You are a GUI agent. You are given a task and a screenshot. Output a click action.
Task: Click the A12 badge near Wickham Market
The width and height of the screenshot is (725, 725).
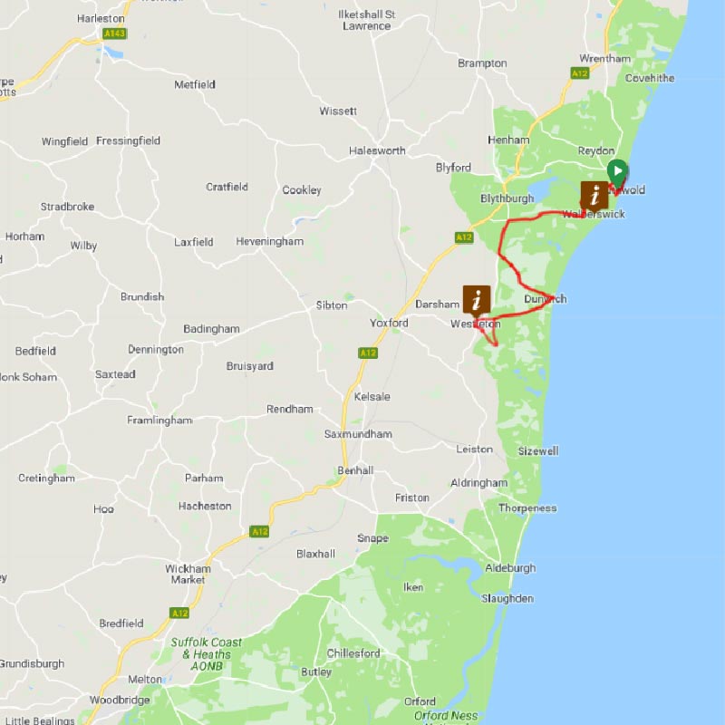coord(259,531)
